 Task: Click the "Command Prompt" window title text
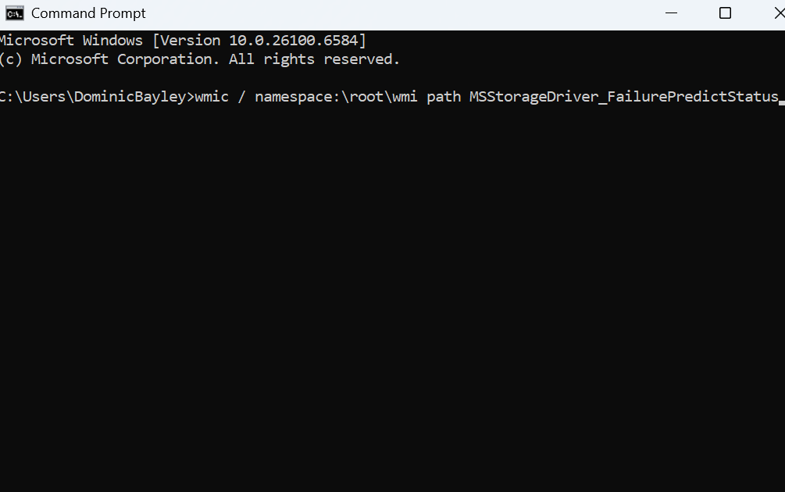[x=88, y=13]
